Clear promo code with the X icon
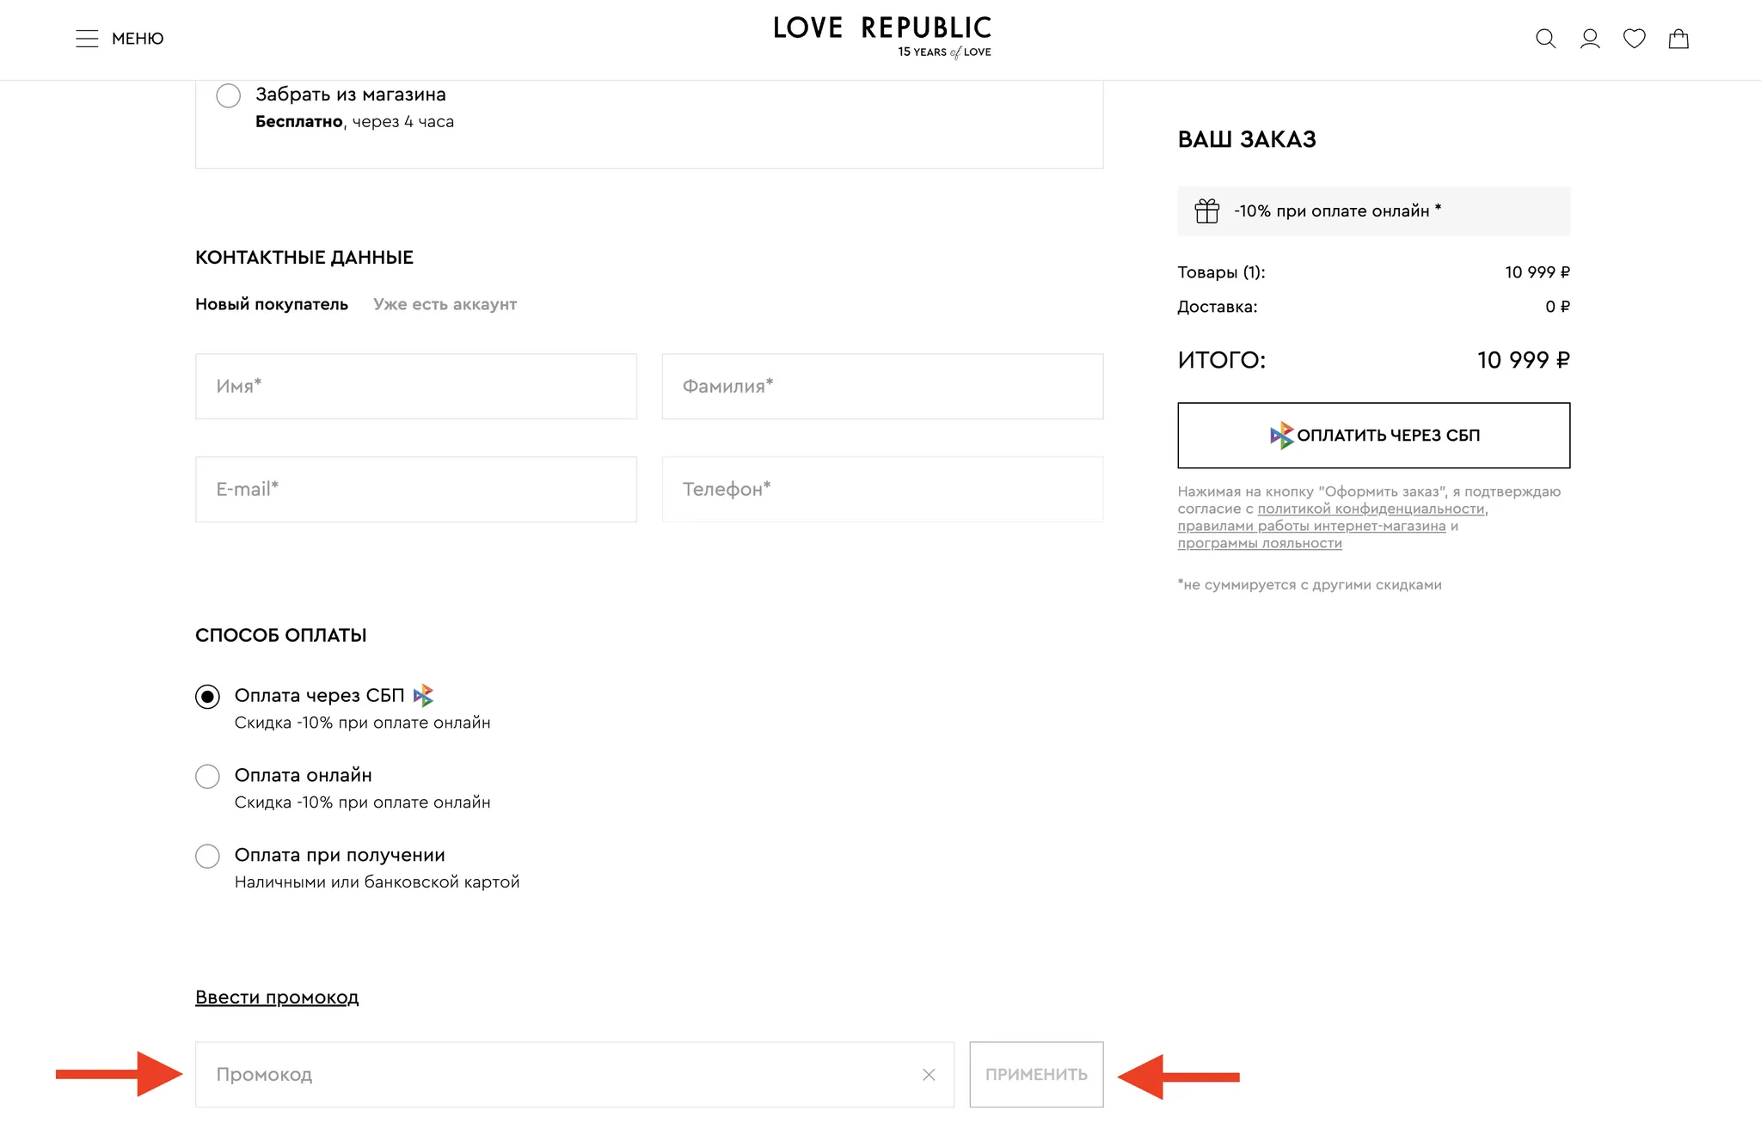1761x1147 pixels. click(929, 1075)
